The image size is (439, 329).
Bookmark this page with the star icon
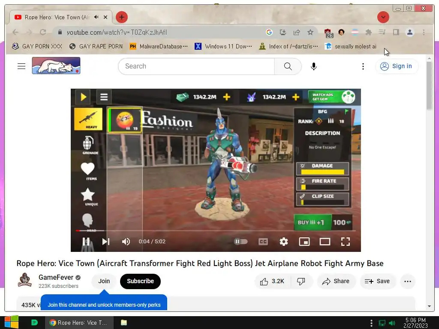(x=310, y=32)
